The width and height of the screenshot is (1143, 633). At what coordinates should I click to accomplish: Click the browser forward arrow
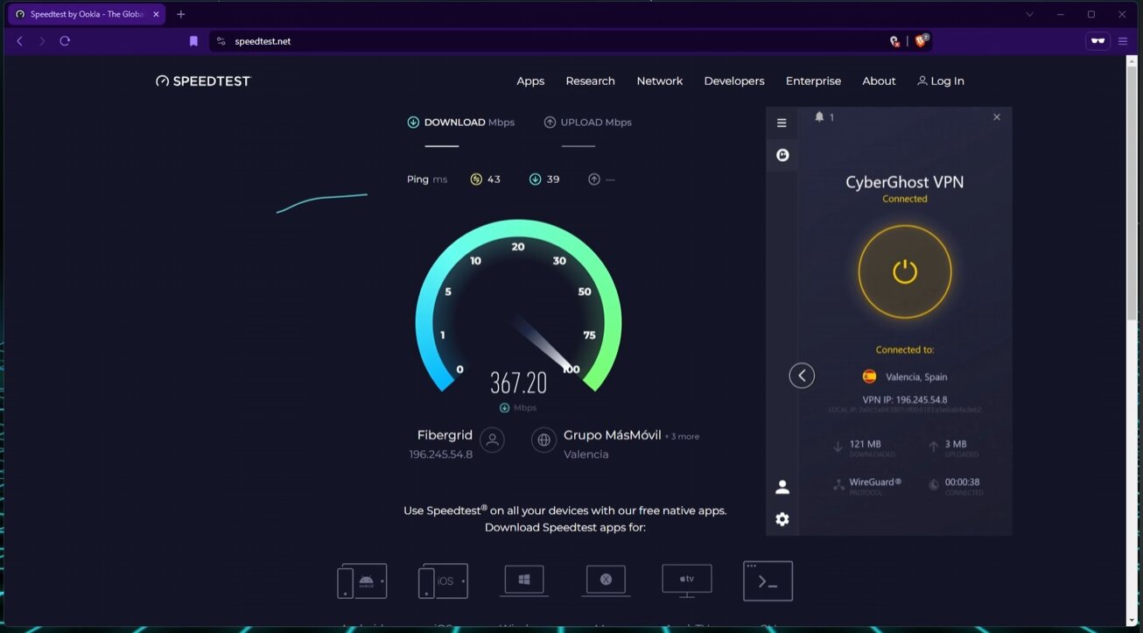(x=41, y=41)
